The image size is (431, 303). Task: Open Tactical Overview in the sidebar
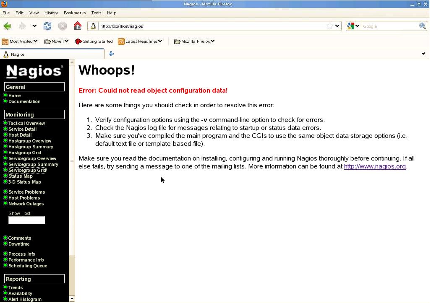26,123
